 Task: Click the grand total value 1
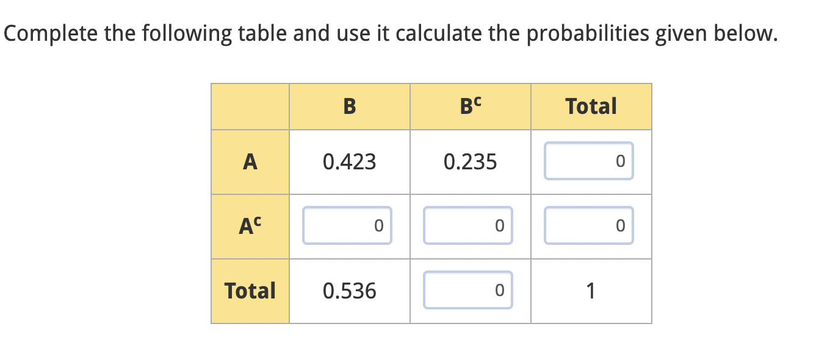[x=590, y=291]
